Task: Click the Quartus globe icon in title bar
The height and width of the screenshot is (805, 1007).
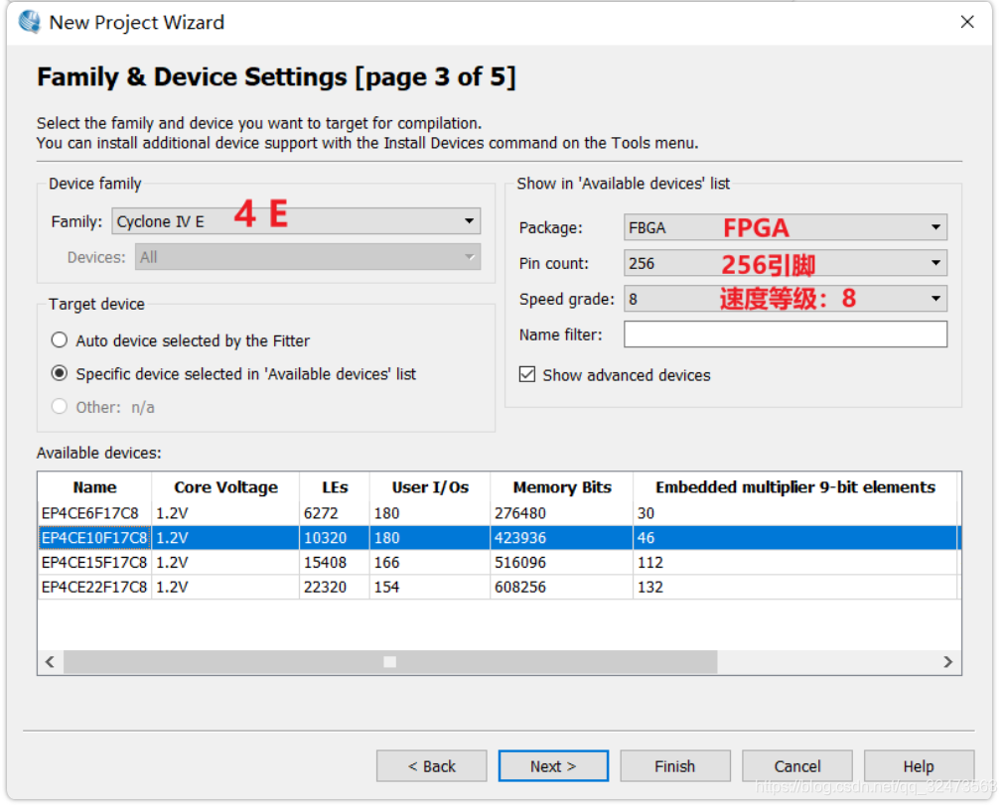Action: pos(30,22)
